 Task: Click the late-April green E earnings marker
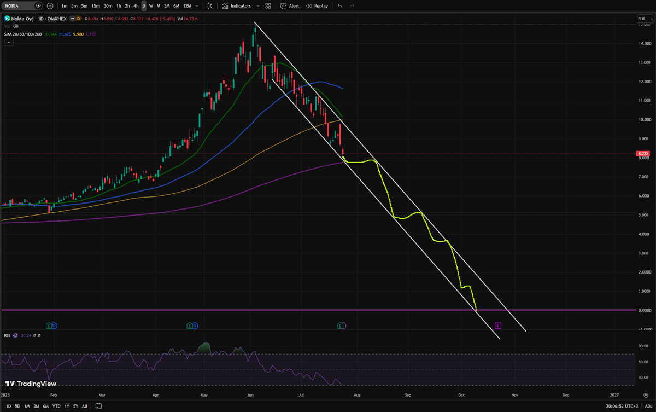190,326
